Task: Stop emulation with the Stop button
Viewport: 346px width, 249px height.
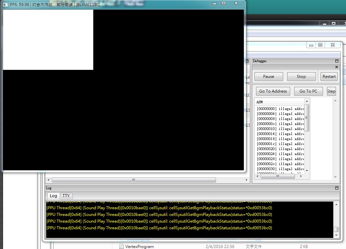Action: [x=301, y=77]
